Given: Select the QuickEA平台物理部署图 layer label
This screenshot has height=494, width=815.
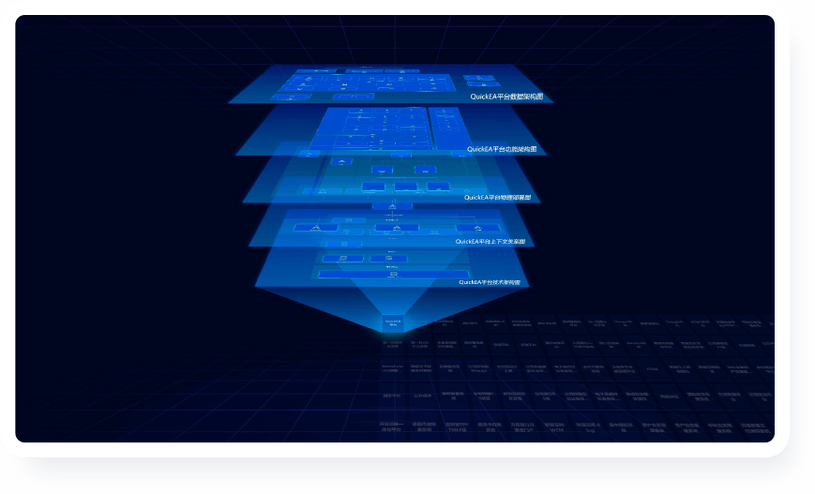Looking at the screenshot, I should pos(497,198).
